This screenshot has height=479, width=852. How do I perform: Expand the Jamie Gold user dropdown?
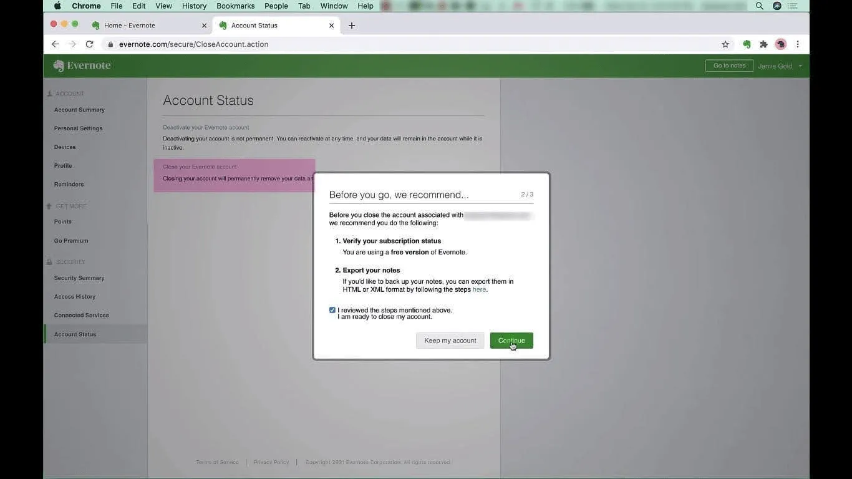[780, 66]
